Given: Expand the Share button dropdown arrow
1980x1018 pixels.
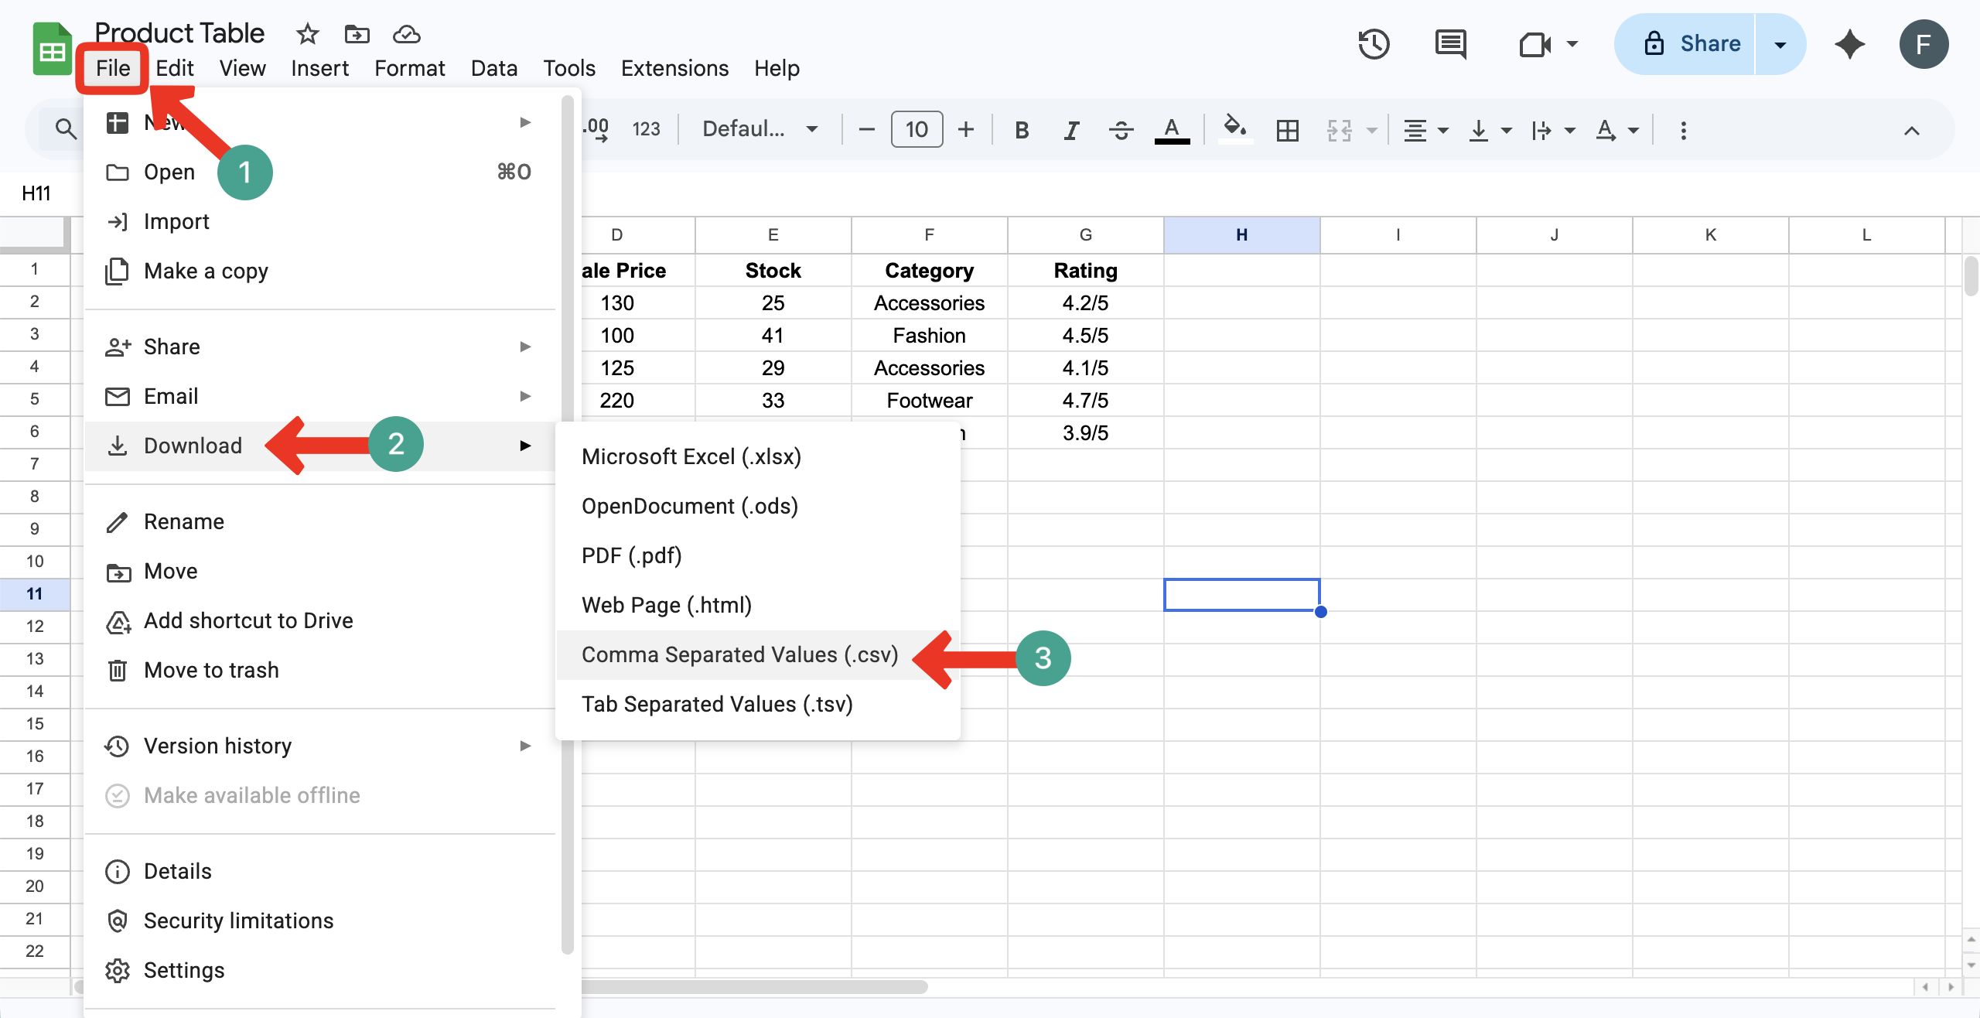Looking at the screenshot, I should click(x=1780, y=44).
